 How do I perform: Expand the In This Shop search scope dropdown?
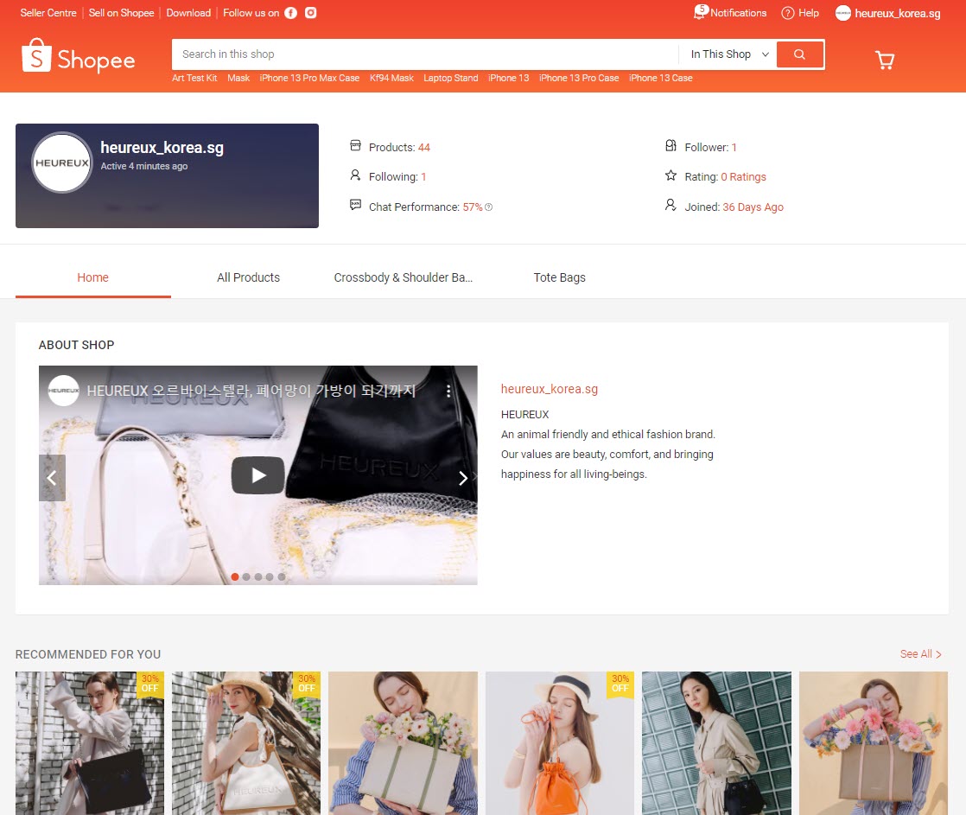[x=729, y=54]
